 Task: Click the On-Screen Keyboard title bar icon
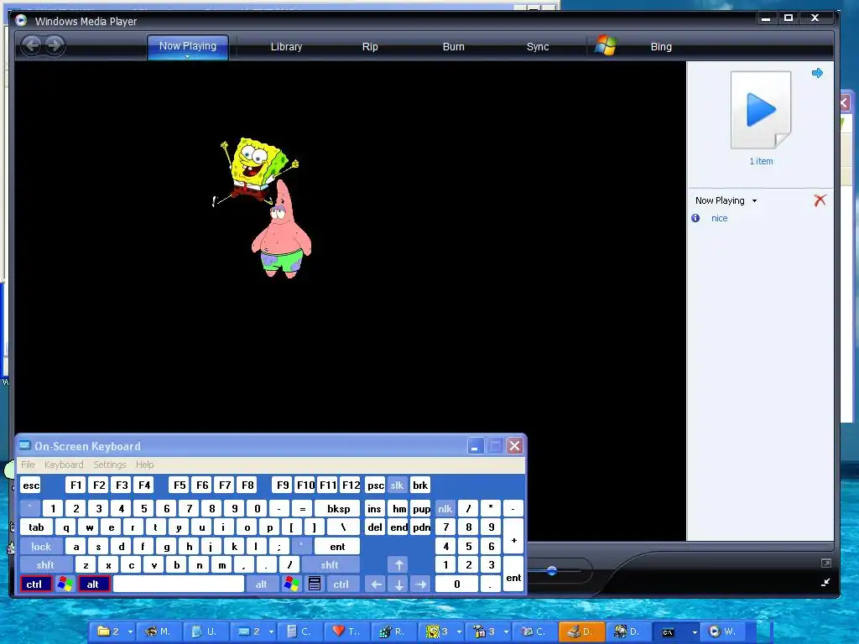pos(24,446)
